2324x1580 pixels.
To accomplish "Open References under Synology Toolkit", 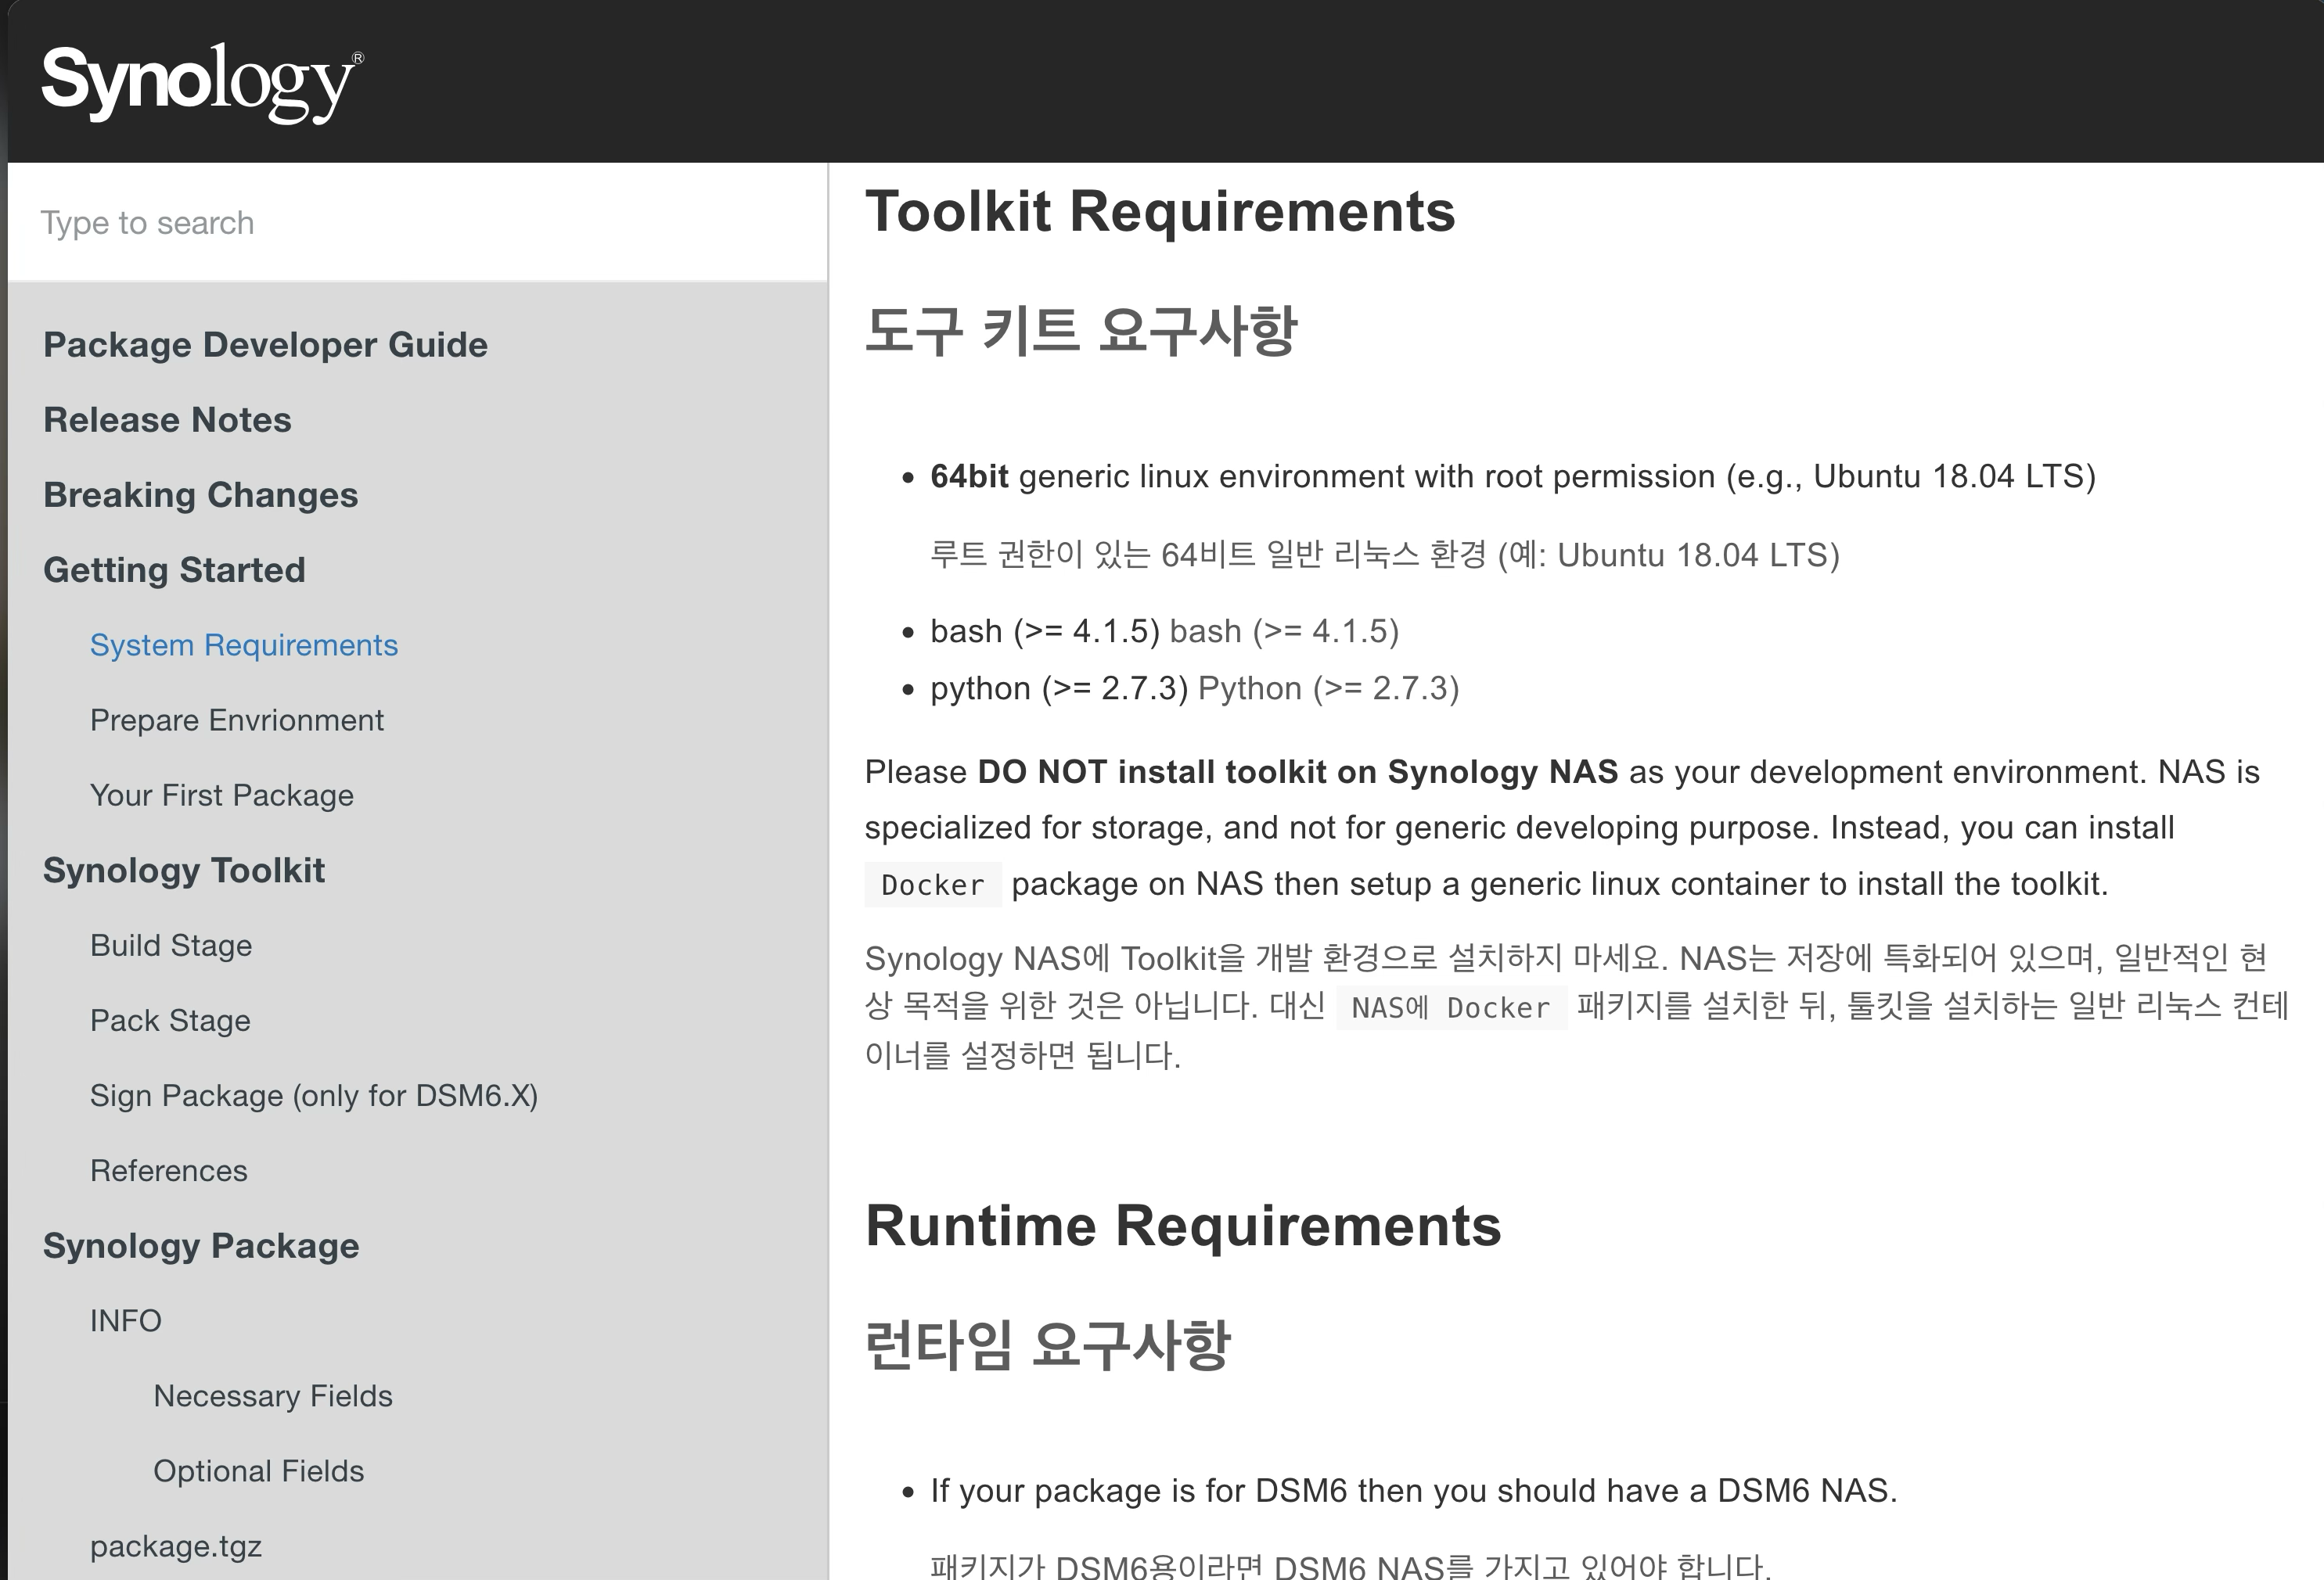I will click(x=168, y=1170).
